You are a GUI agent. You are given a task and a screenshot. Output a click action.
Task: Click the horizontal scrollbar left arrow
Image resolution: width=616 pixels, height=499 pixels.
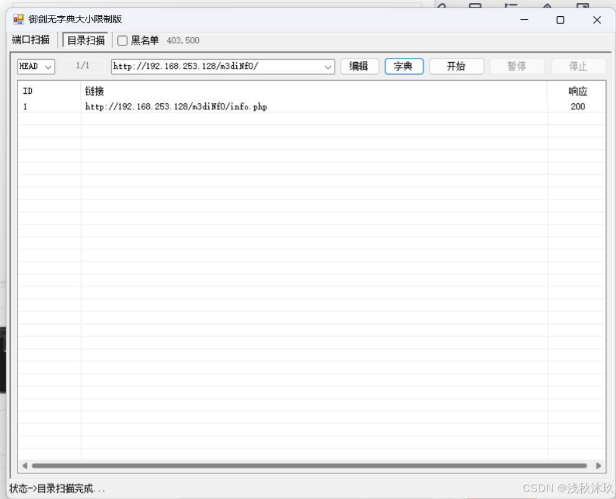point(25,465)
